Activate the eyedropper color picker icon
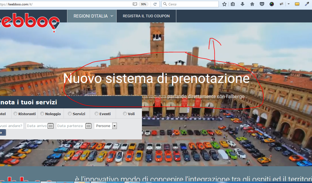 307,4
